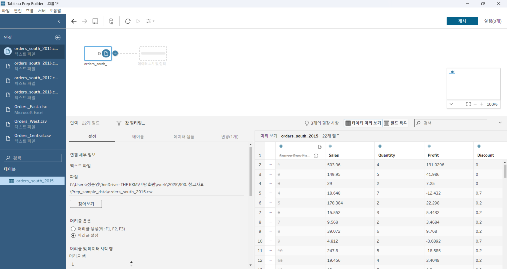Open more options for row 5
507x269 pixels.
coord(270,193)
